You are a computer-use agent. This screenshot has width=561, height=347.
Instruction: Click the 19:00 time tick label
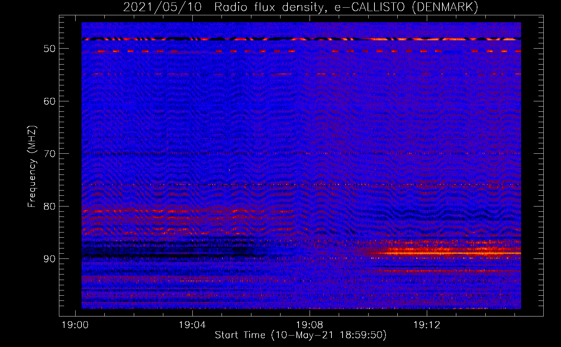75,325
